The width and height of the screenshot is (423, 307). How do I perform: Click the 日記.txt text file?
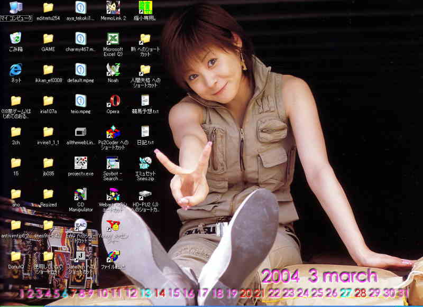(x=145, y=132)
